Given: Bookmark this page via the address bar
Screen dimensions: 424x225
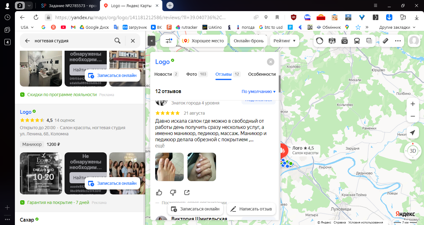Looking at the screenshot, I should pyautogui.click(x=277, y=17).
